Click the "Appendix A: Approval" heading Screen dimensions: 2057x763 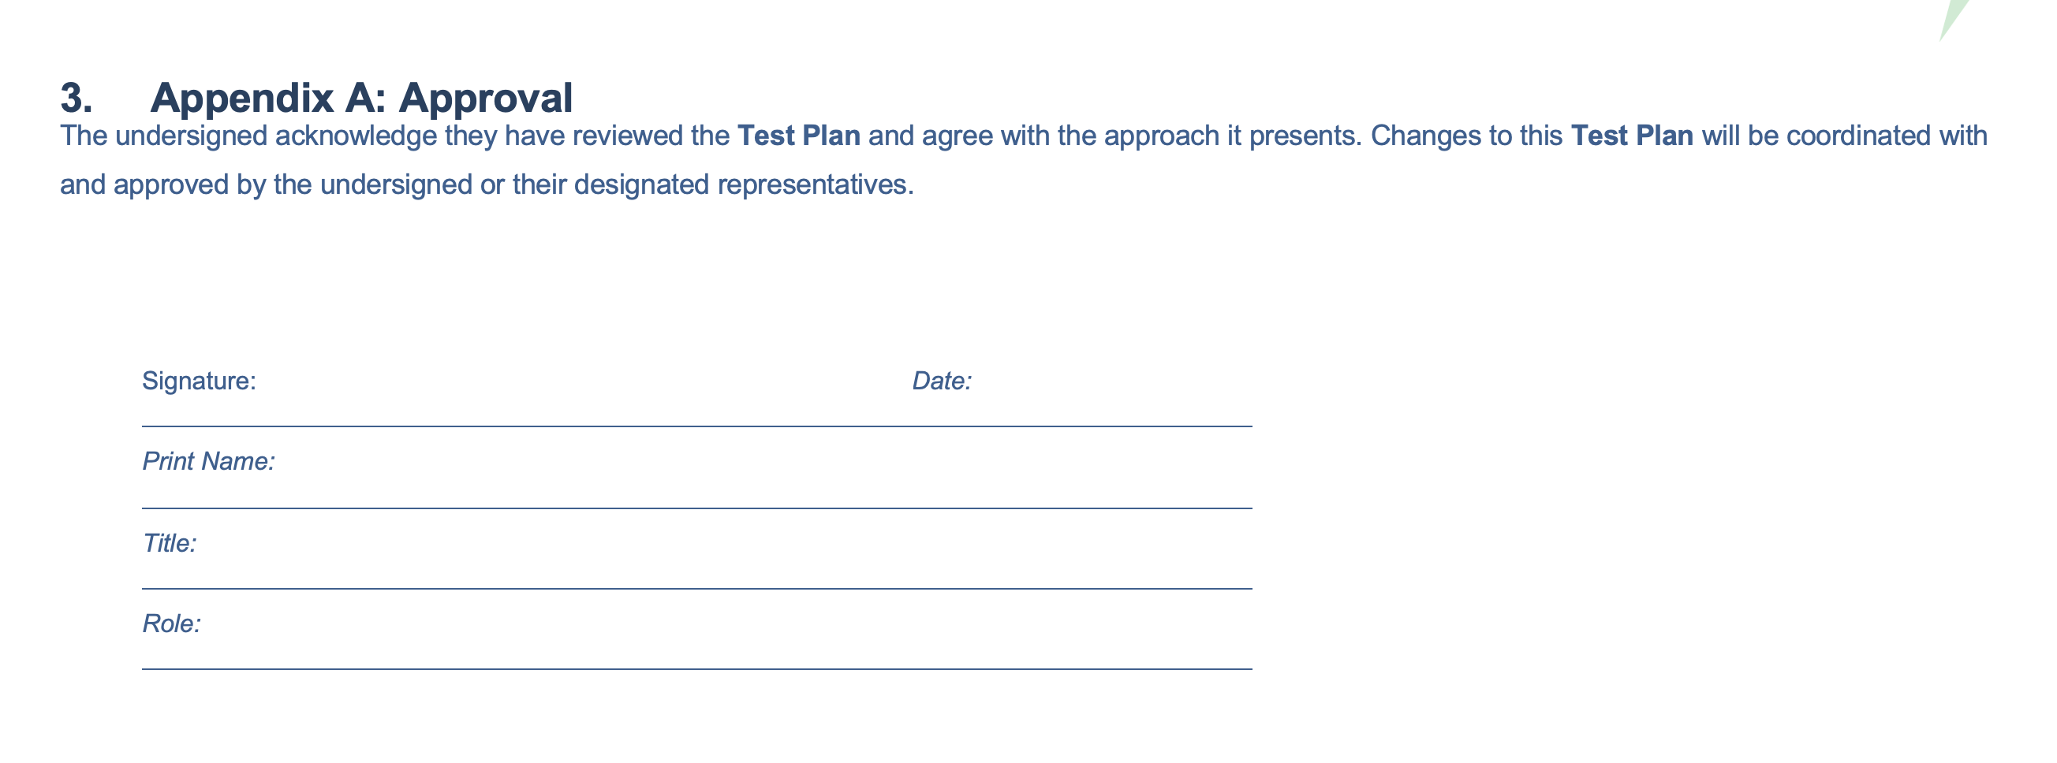[361, 99]
